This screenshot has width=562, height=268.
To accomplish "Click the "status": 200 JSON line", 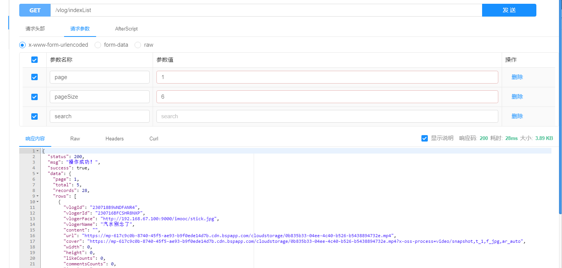I will pos(66,157).
